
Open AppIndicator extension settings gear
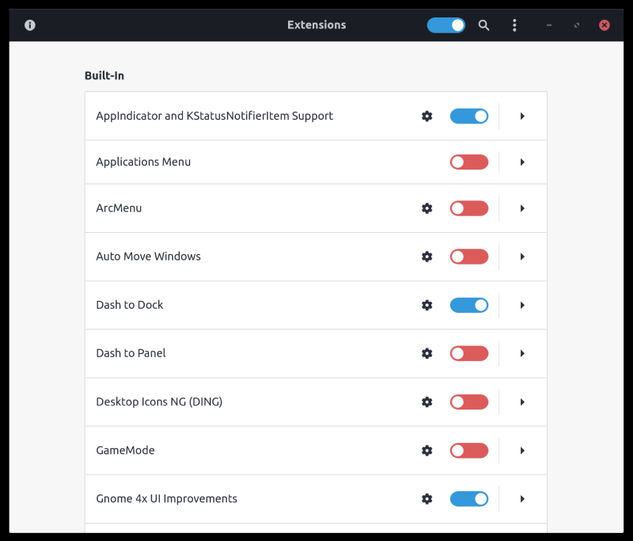[427, 116]
